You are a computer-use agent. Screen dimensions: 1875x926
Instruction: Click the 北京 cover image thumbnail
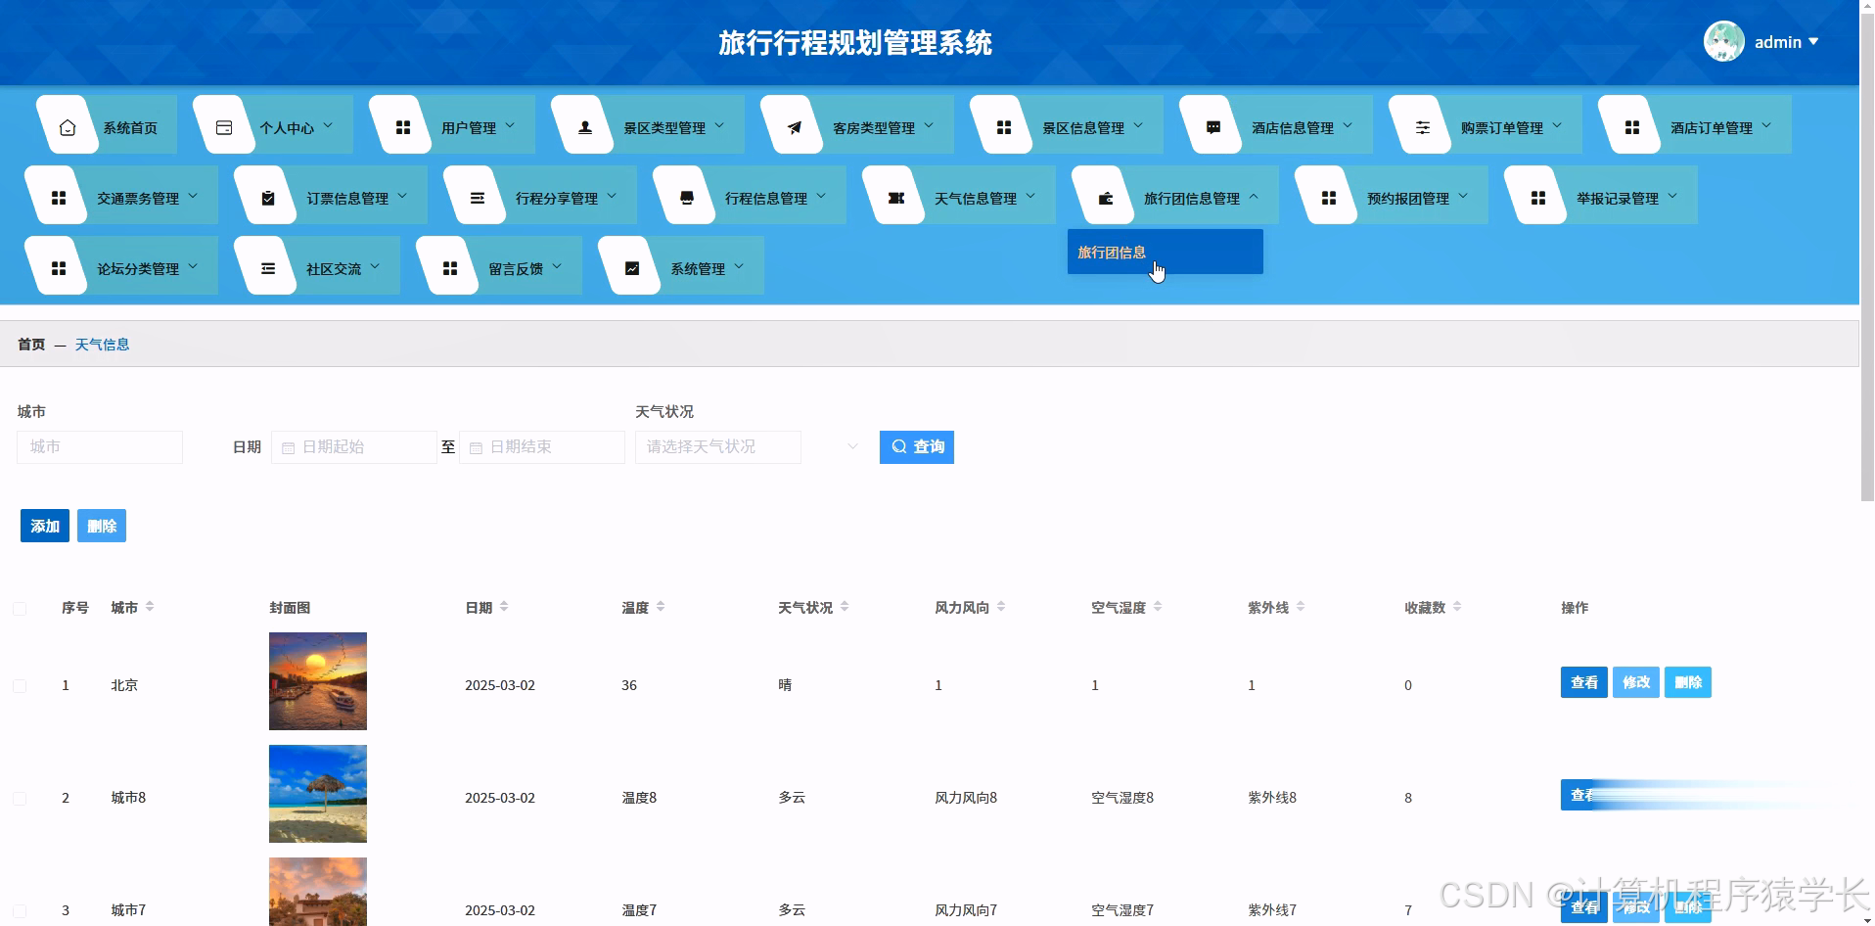point(317,681)
